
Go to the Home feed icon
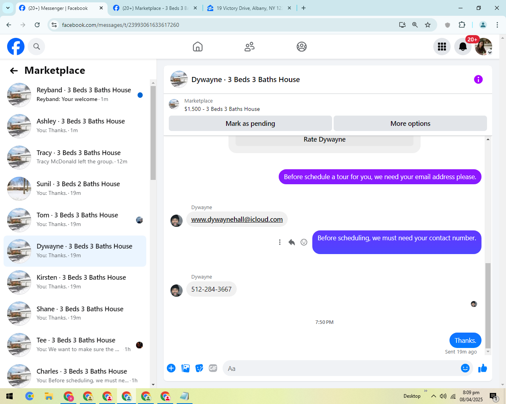coord(198,47)
